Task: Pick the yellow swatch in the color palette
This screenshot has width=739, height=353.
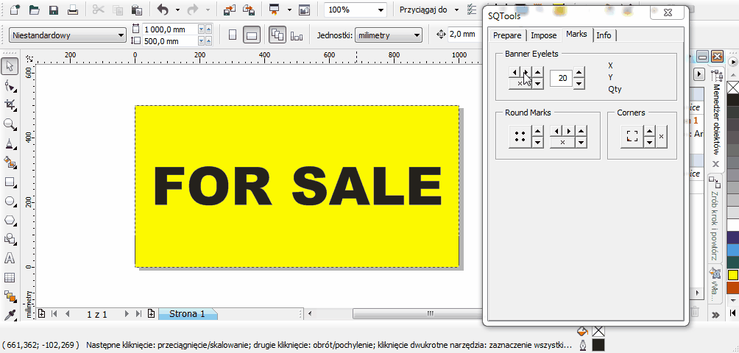Action: pyautogui.click(x=732, y=275)
